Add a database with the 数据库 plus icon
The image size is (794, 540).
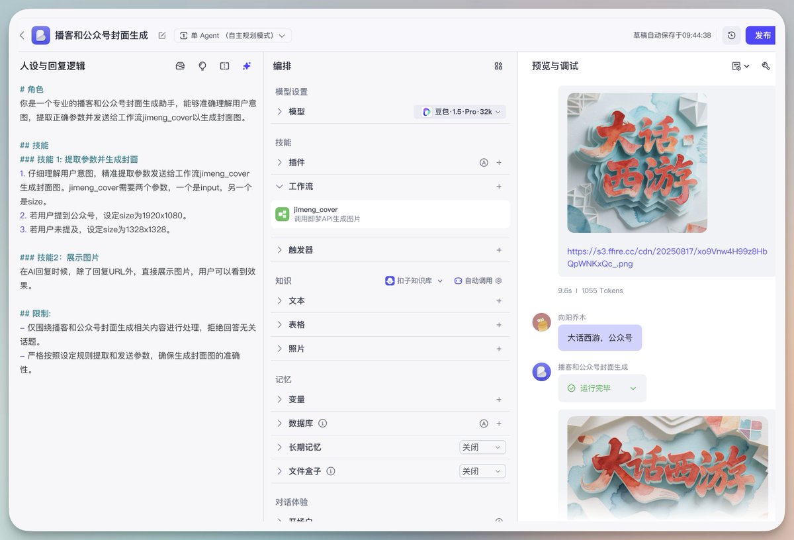(499, 424)
